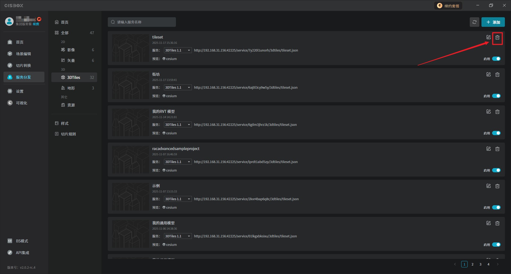The width and height of the screenshot is (511, 274).
Task: Click the 续约套餐 button
Action: (x=448, y=6)
